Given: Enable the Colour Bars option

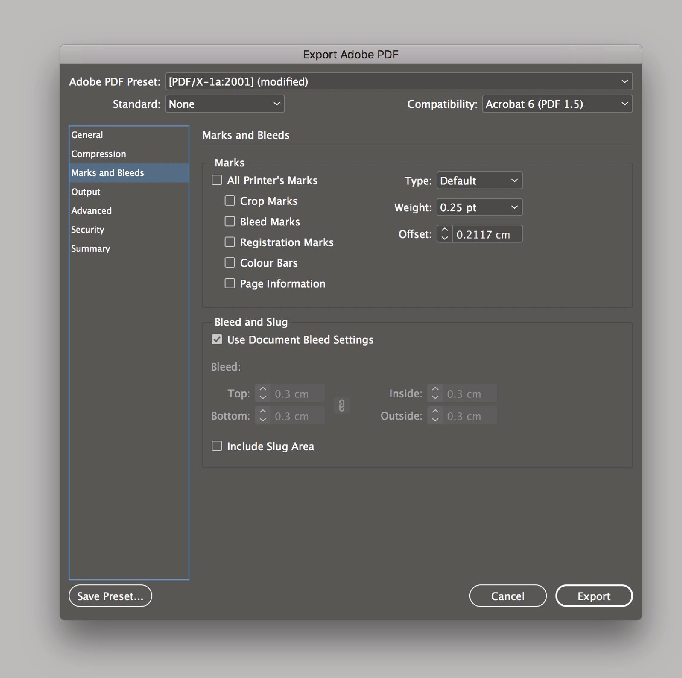Looking at the screenshot, I should [x=230, y=262].
